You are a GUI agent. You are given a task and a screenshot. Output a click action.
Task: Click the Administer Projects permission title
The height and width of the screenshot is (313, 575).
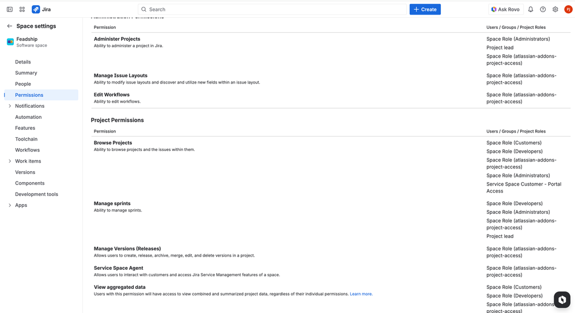click(117, 39)
